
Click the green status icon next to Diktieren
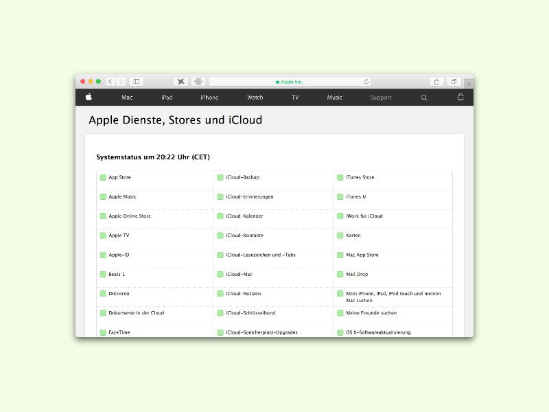[x=103, y=294]
